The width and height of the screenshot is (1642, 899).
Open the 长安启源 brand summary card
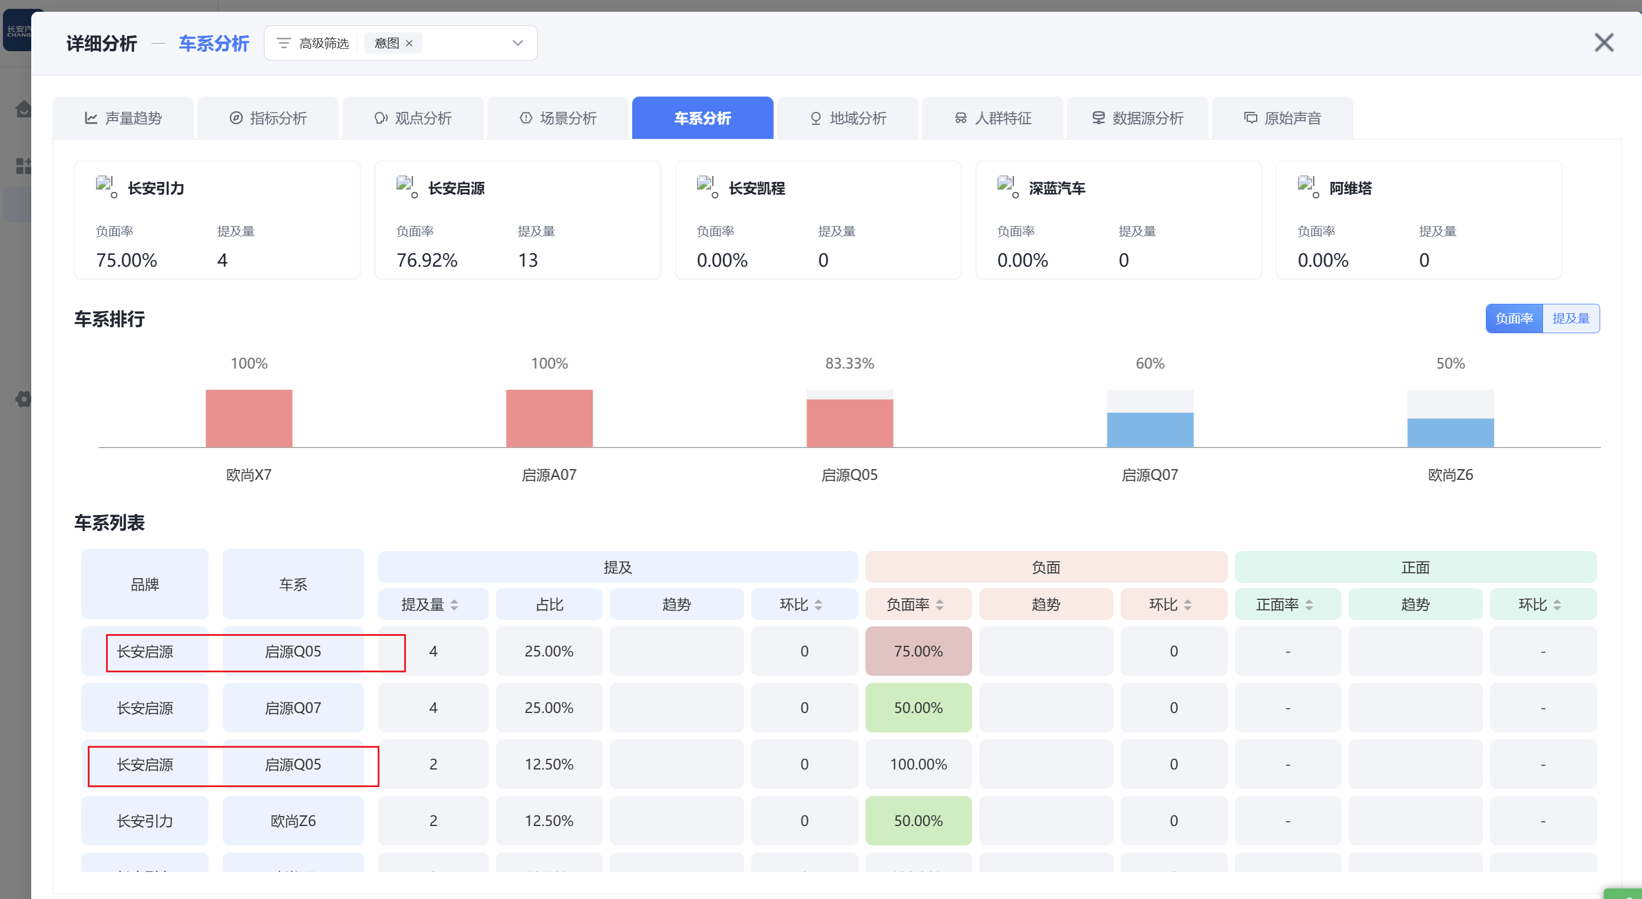pyautogui.click(x=517, y=220)
